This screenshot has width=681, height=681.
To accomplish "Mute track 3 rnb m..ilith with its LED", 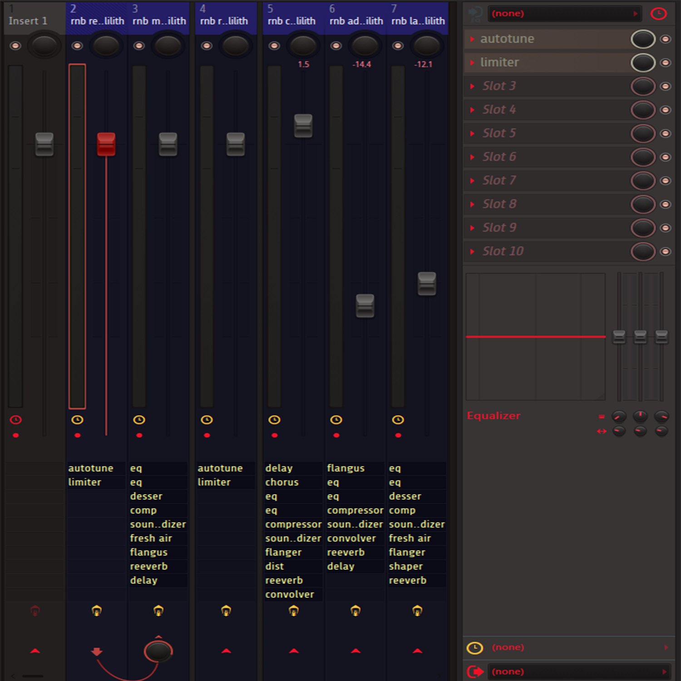I will click(139, 46).
